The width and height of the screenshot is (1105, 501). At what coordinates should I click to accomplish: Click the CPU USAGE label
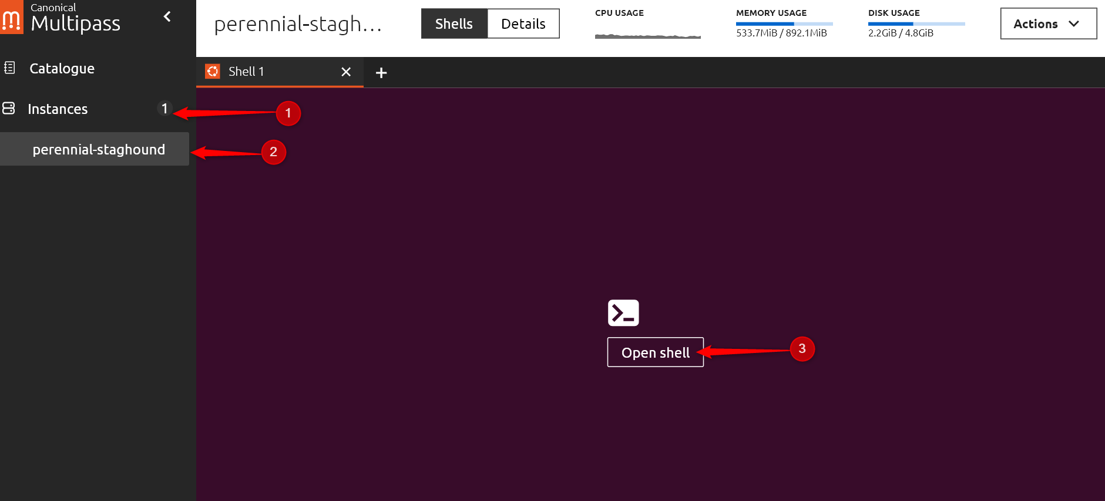pyautogui.click(x=619, y=13)
